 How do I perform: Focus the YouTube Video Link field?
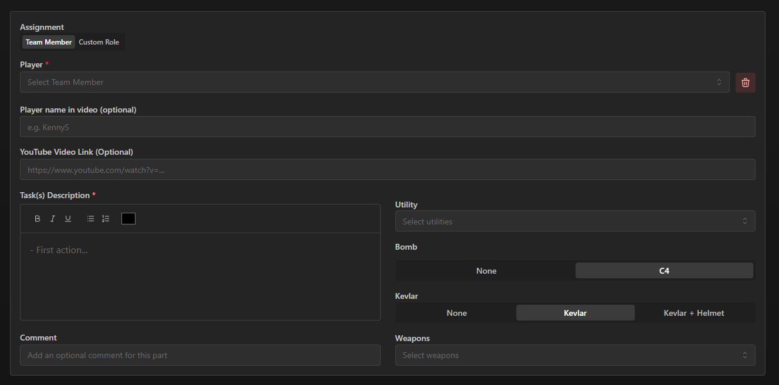[387, 169]
